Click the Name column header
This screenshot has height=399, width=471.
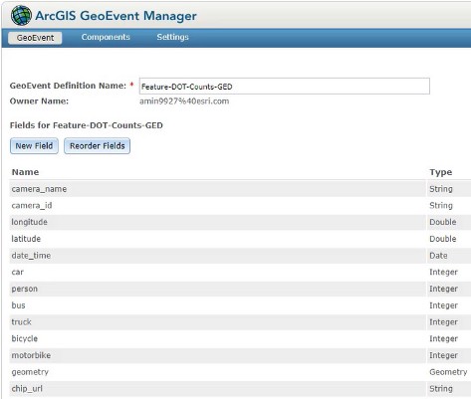(25, 172)
